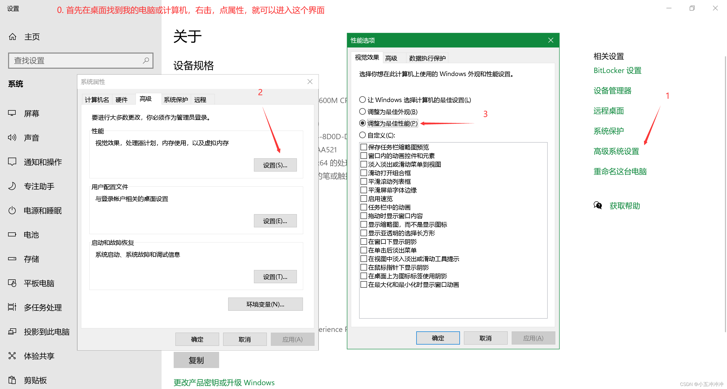Enable Smooth edges of screen fonts checkbox
Screen dimensions: 727x389
[364, 190]
